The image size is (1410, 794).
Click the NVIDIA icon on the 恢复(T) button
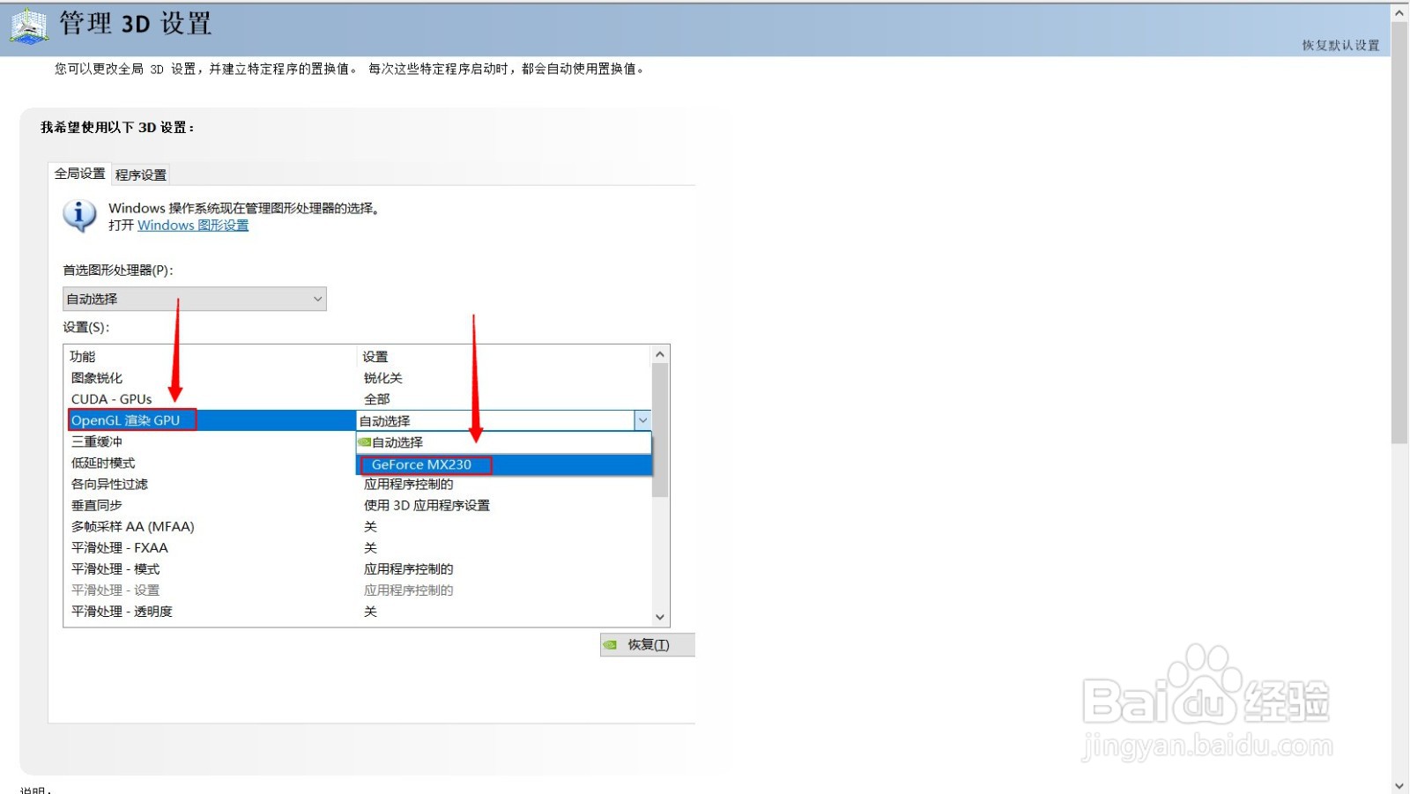pyautogui.click(x=612, y=644)
